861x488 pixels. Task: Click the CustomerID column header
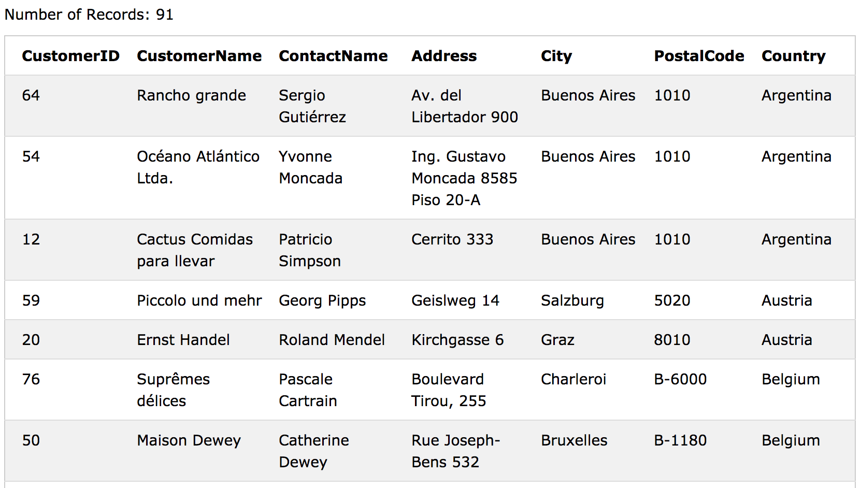click(x=70, y=56)
